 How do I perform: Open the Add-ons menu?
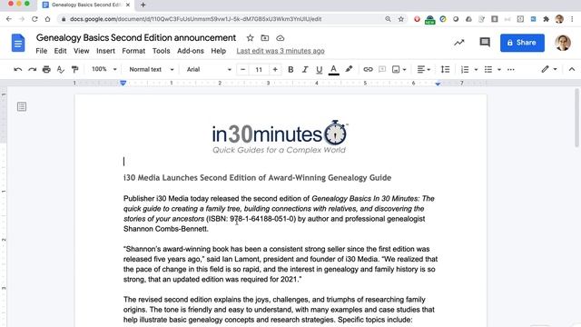pos(191,51)
